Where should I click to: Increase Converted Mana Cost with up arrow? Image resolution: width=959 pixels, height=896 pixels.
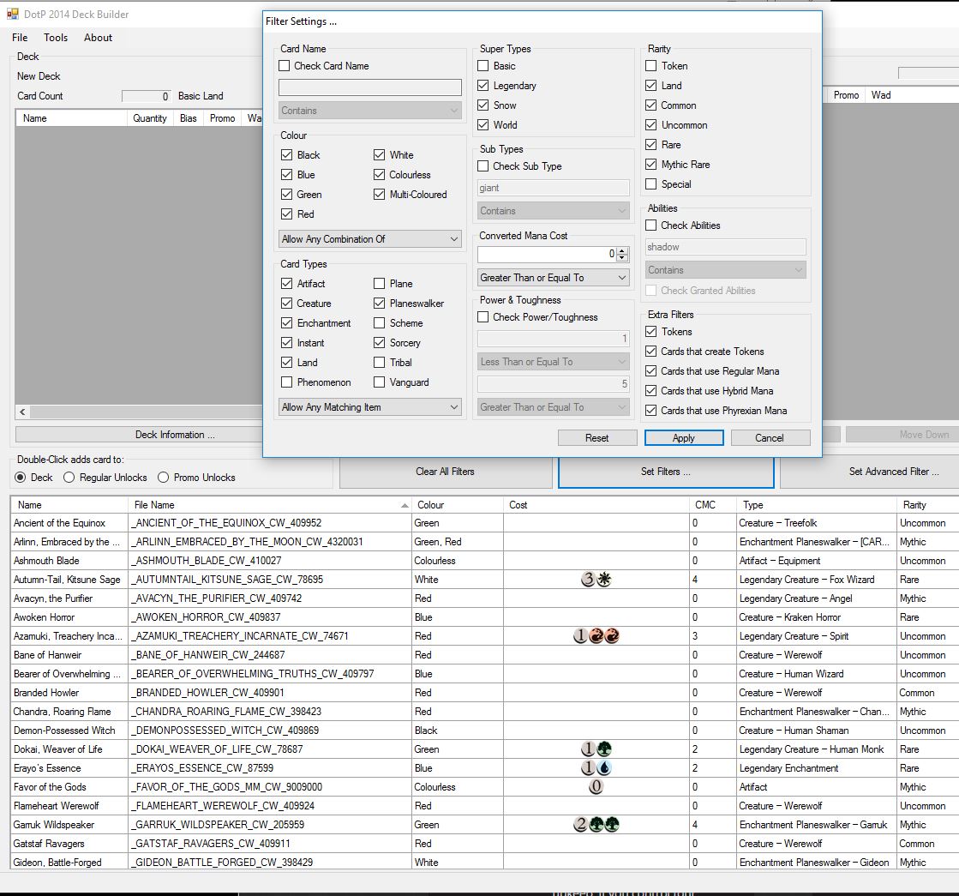click(623, 250)
